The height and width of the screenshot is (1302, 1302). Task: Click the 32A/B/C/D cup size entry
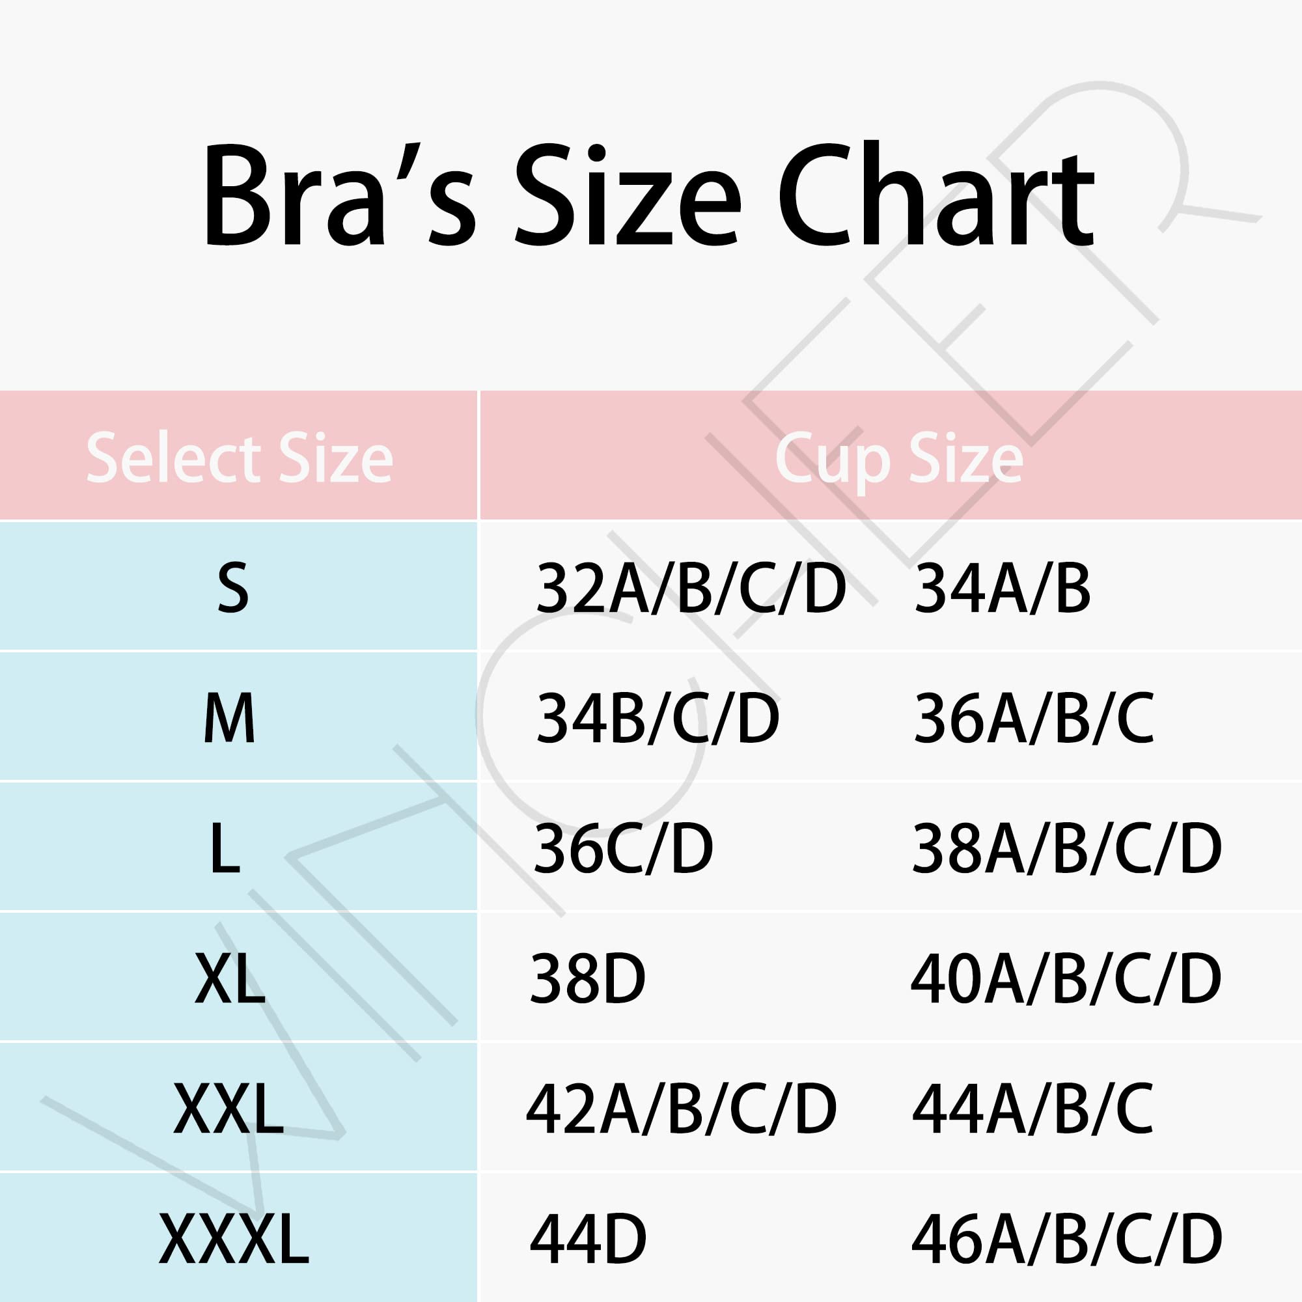pos(690,589)
